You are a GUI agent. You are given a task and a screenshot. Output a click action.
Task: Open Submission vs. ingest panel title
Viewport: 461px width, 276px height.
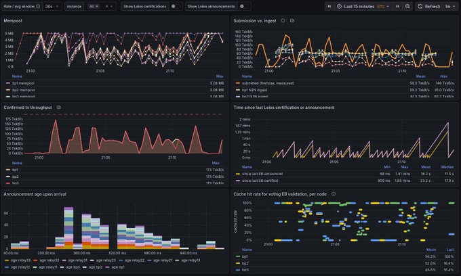coord(255,20)
